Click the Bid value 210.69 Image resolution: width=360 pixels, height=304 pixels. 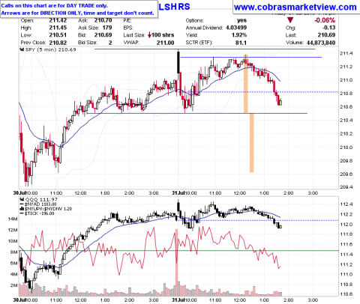coord(103,35)
